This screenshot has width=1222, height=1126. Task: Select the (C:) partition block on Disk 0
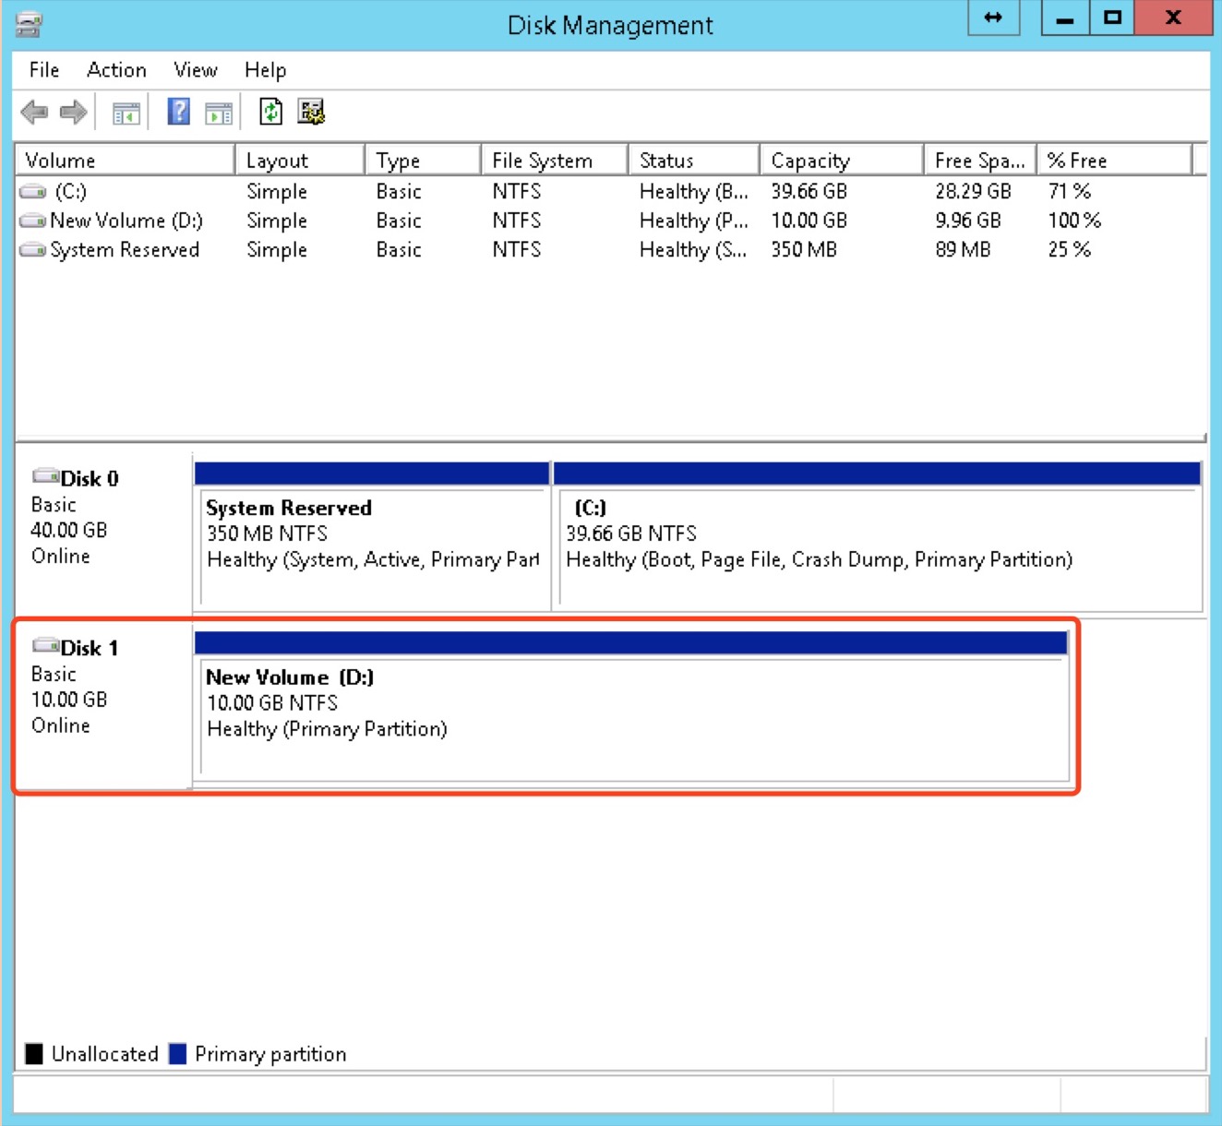[877, 545]
